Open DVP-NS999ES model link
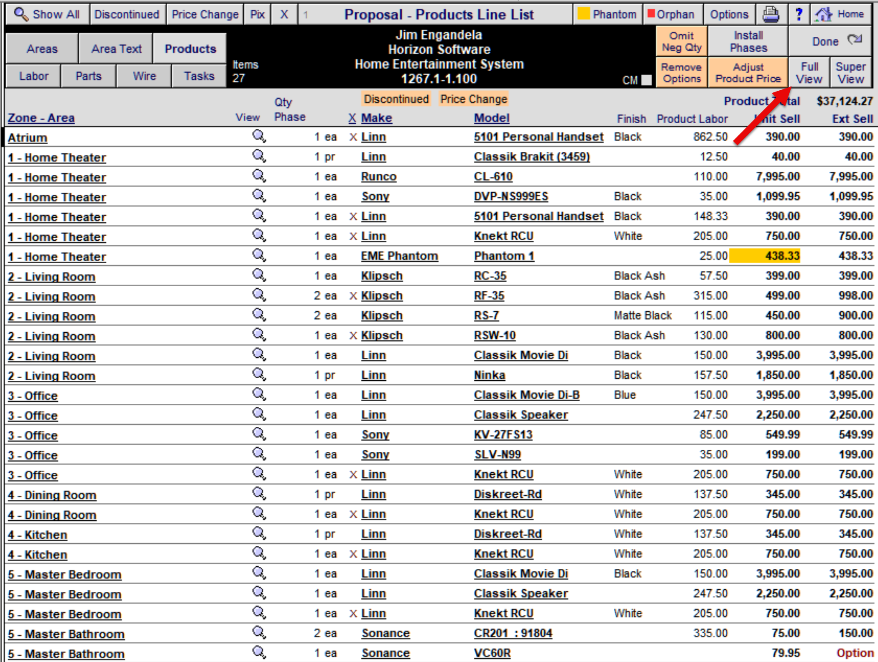Image resolution: width=878 pixels, height=662 pixels. (x=510, y=196)
